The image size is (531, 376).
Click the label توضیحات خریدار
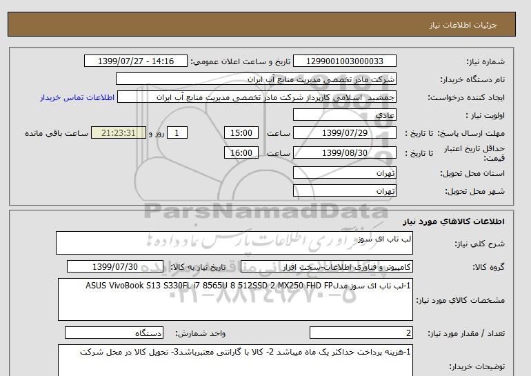pos(477,366)
